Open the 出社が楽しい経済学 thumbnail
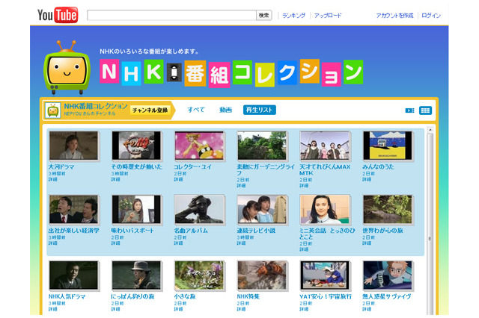 coord(73,209)
